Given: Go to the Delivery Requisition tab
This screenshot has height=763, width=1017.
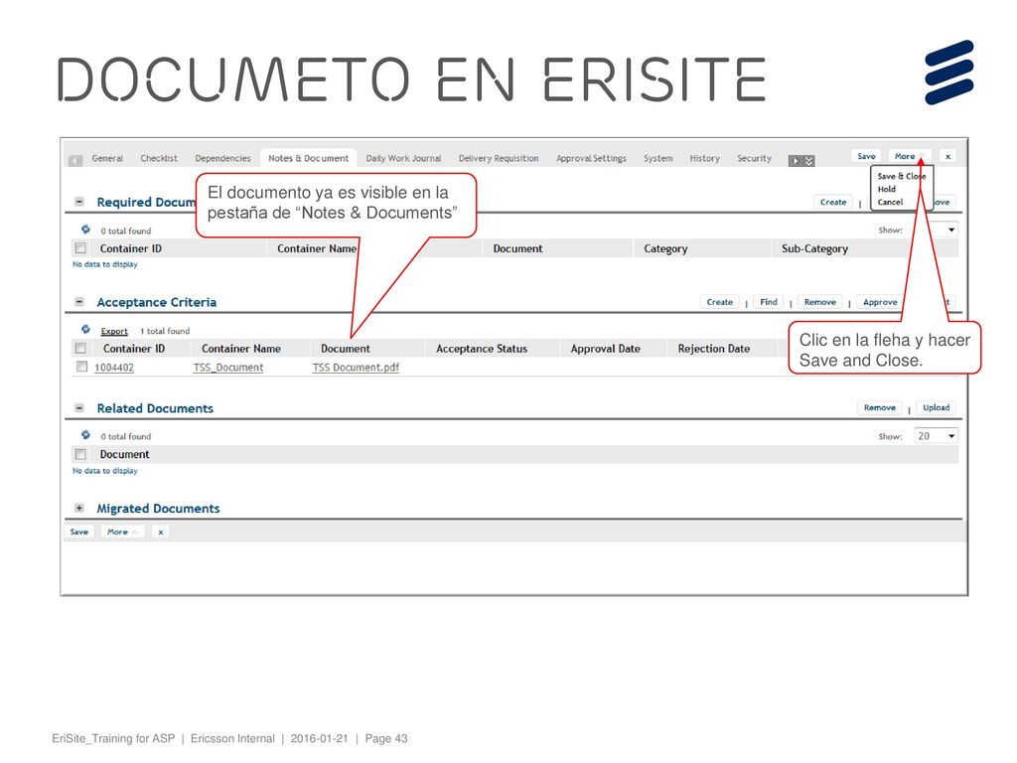Looking at the screenshot, I should pyautogui.click(x=499, y=158).
